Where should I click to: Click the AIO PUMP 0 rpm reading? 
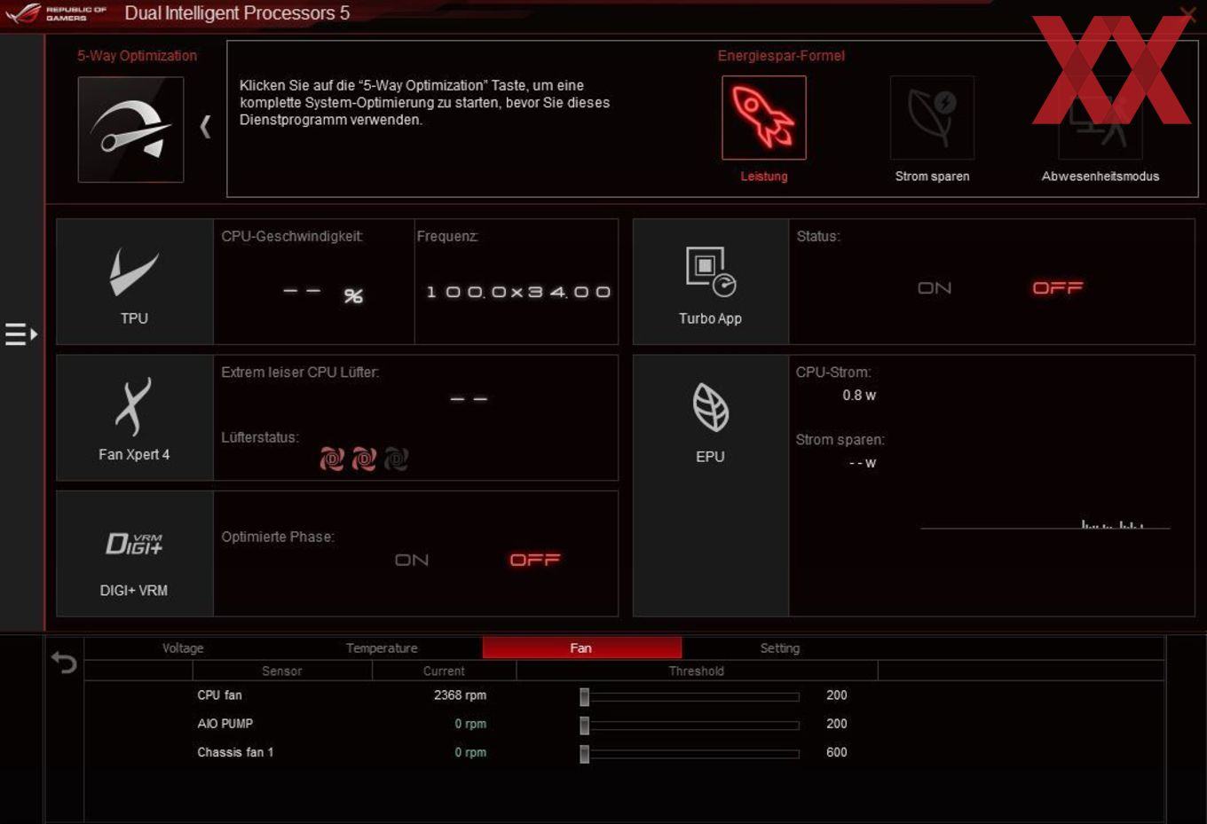pyautogui.click(x=470, y=724)
